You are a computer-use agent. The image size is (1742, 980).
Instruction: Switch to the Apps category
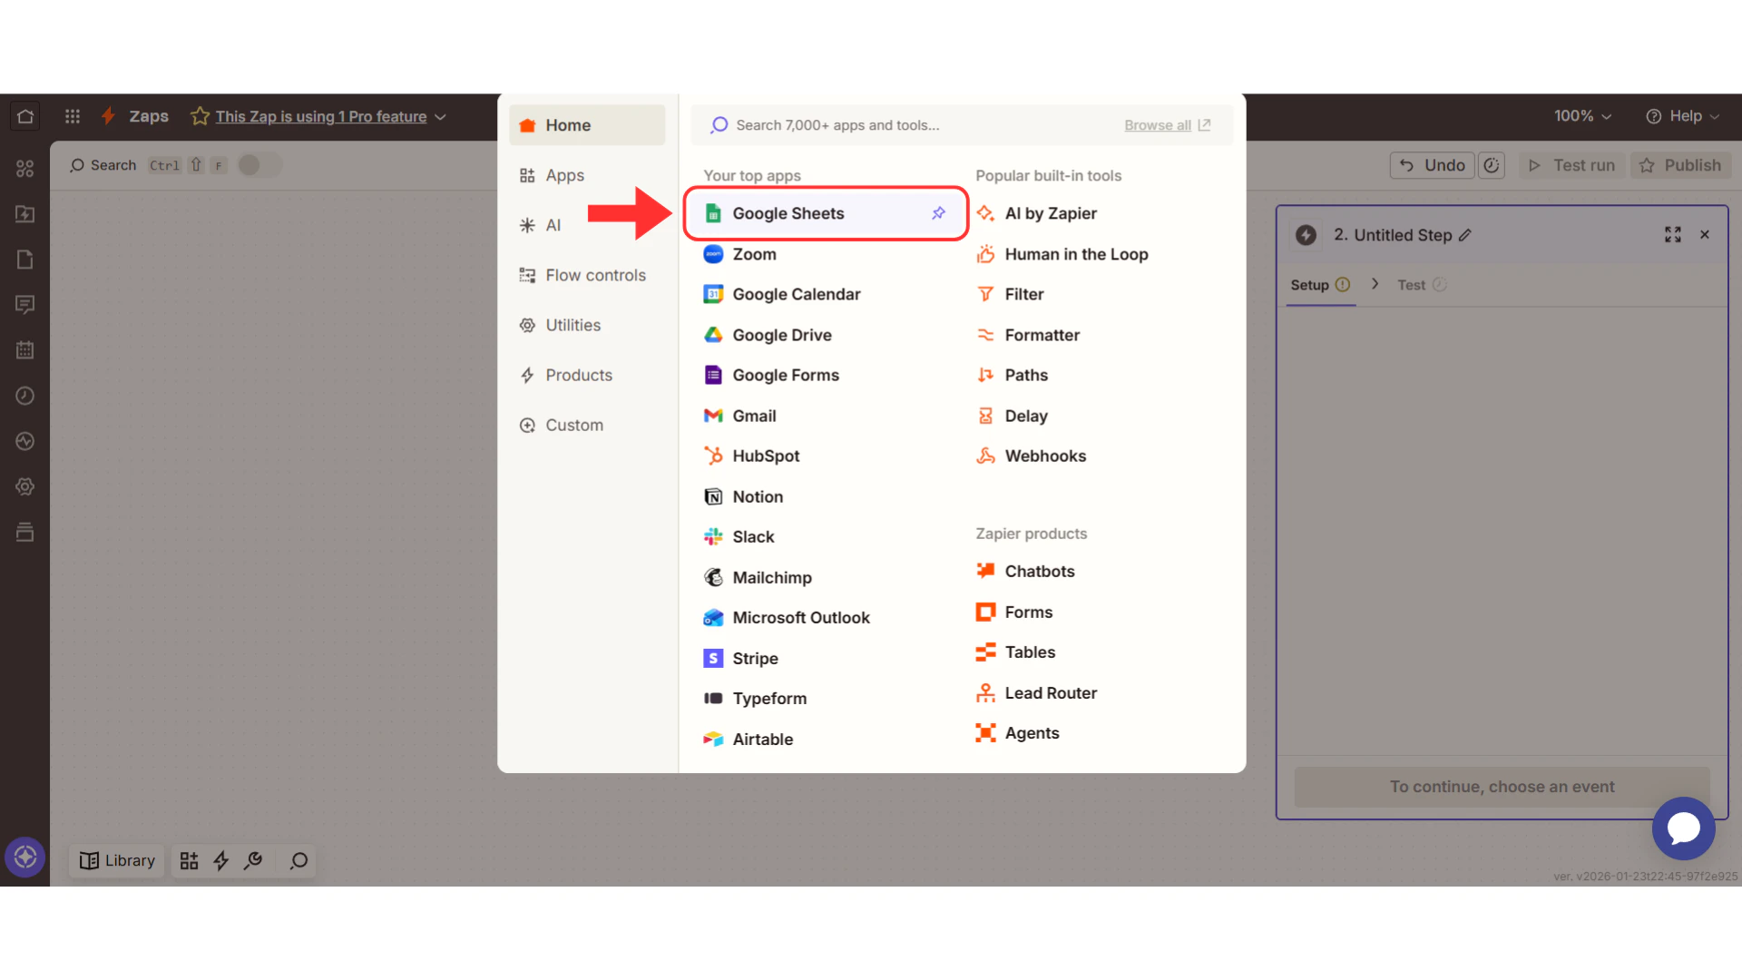(565, 175)
